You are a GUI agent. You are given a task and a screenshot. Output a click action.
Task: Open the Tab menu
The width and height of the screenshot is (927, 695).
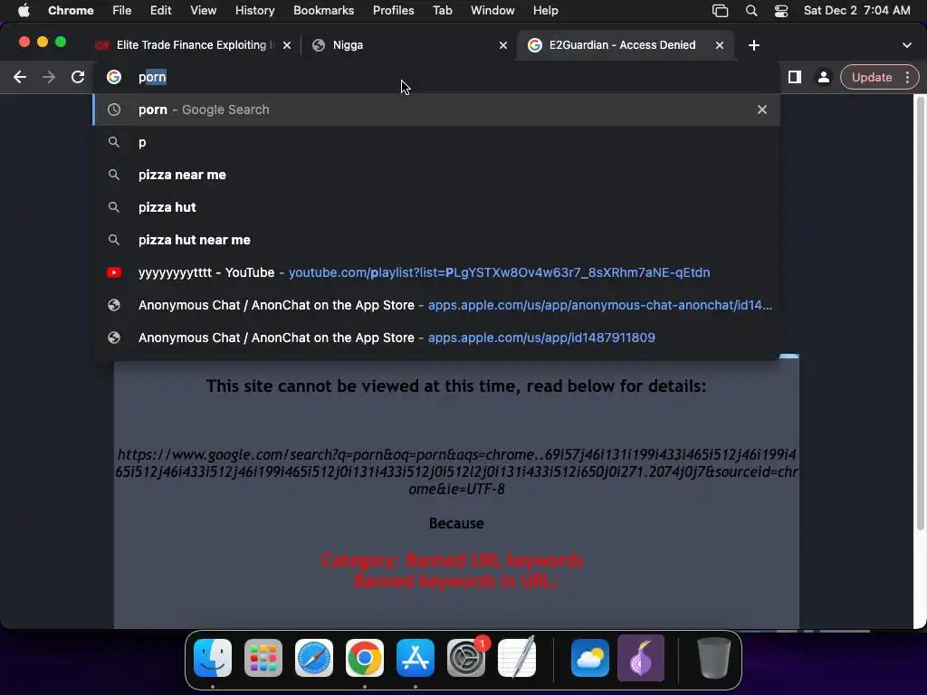click(x=442, y=11)
